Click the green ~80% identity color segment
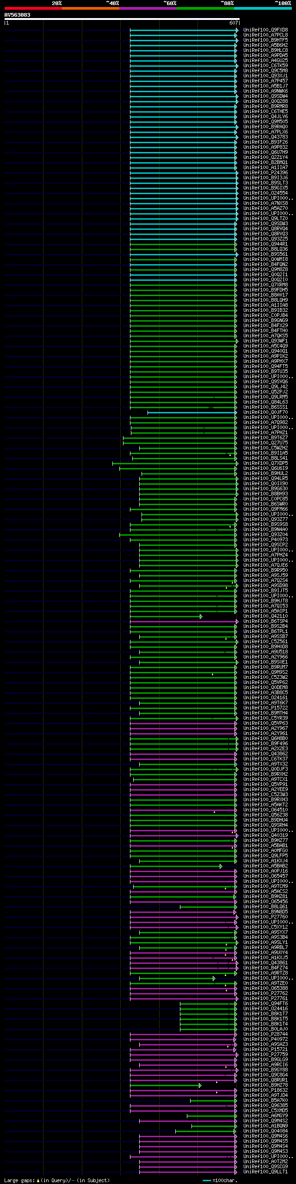The width and height of the screenshot is (296, 1184). click(205, 8)
